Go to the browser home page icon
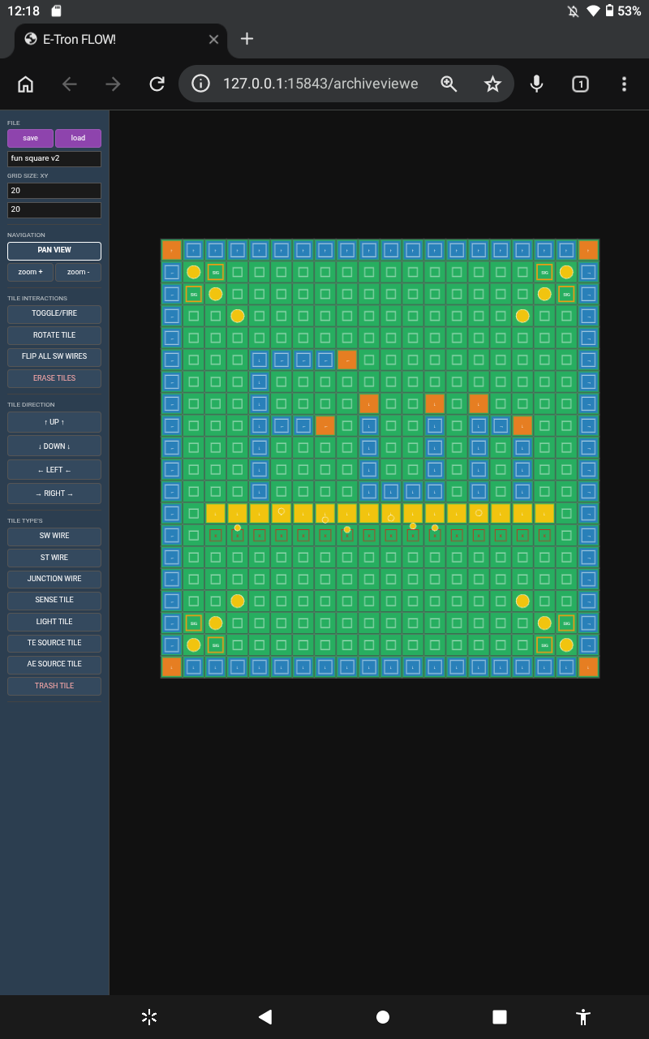The width and height of the screenshot is (649, 1039). [25, 84]
